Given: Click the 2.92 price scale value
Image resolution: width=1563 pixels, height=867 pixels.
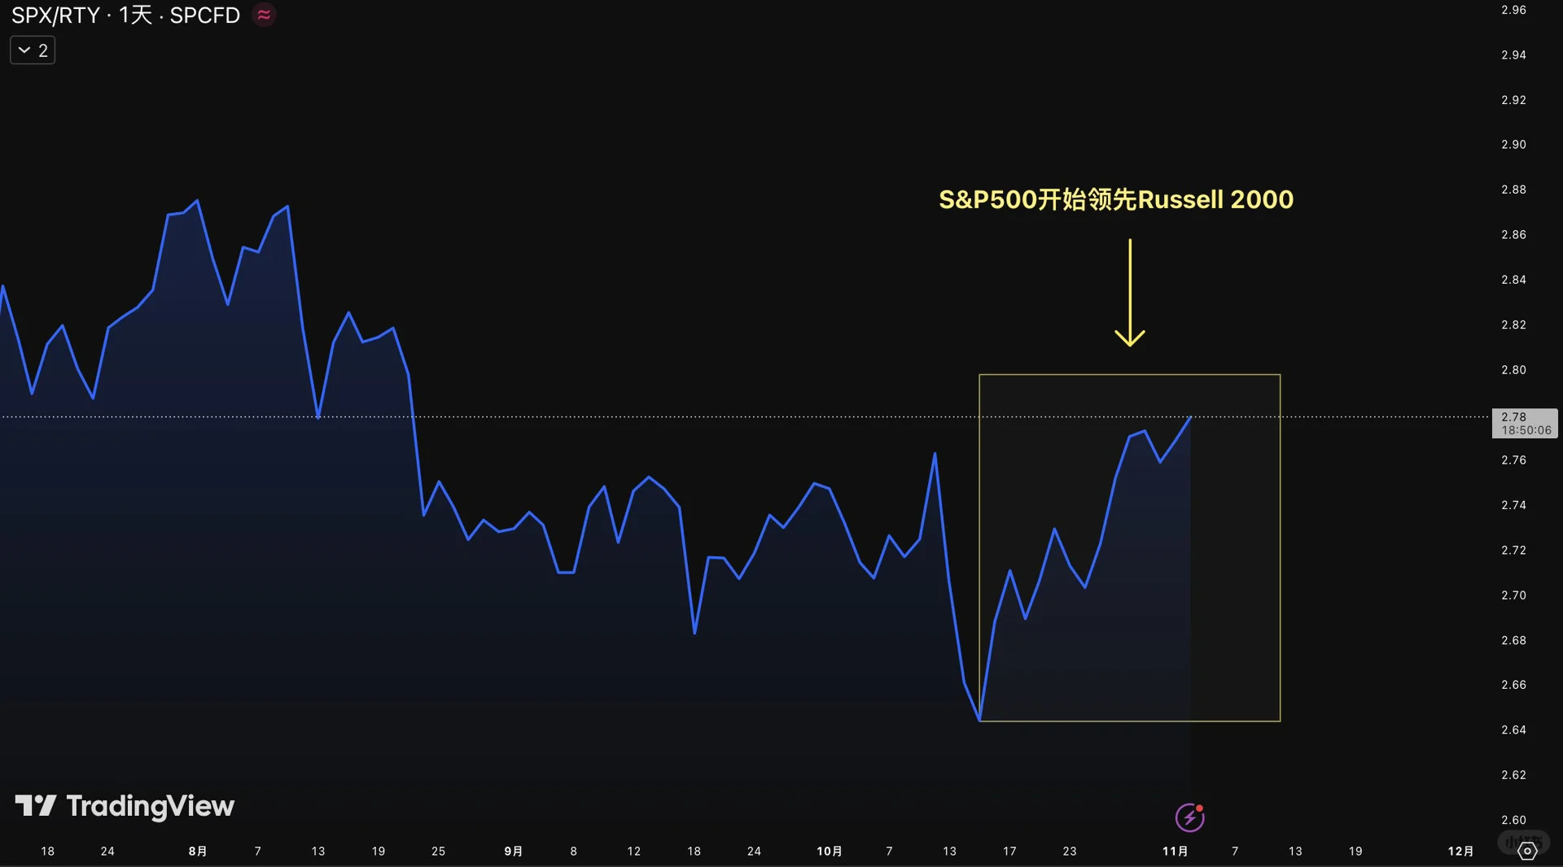Looking at the screenshot, I should [1513, 100].
